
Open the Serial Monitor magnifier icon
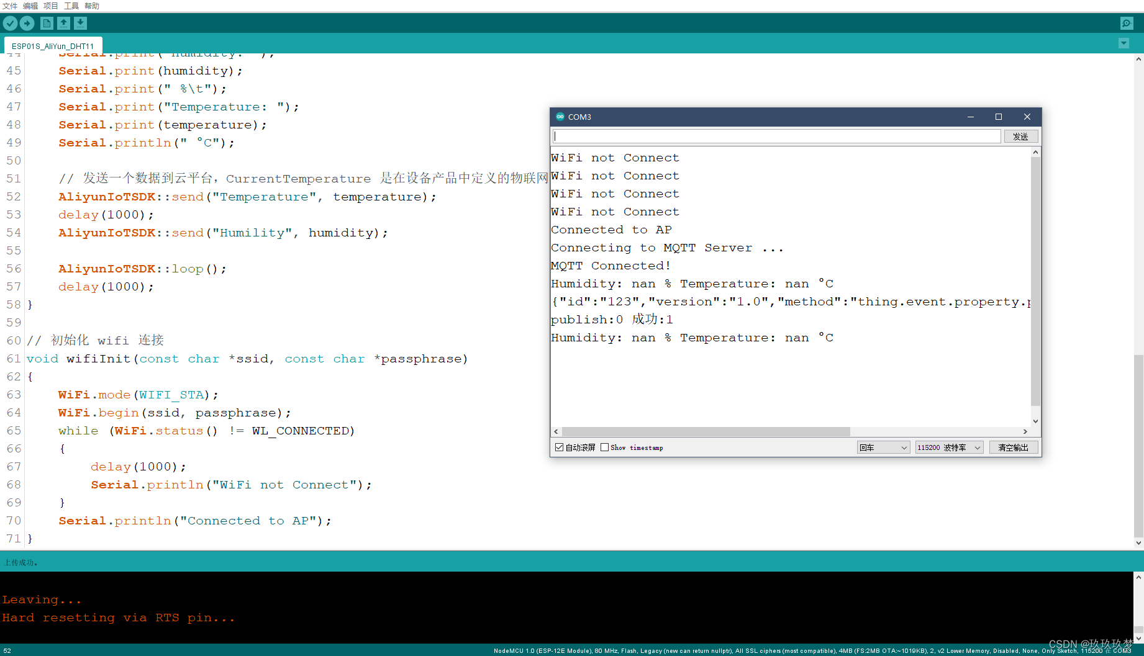1127,24
